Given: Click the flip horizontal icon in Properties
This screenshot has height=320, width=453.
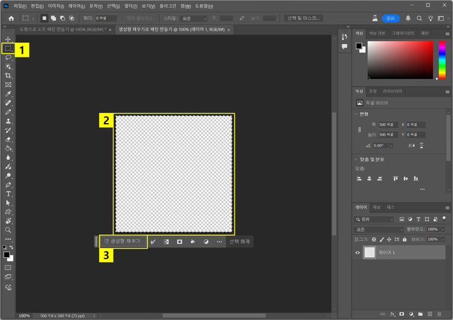Looking at the screenshot, I should pyautogui.click(x=410, y=146).
